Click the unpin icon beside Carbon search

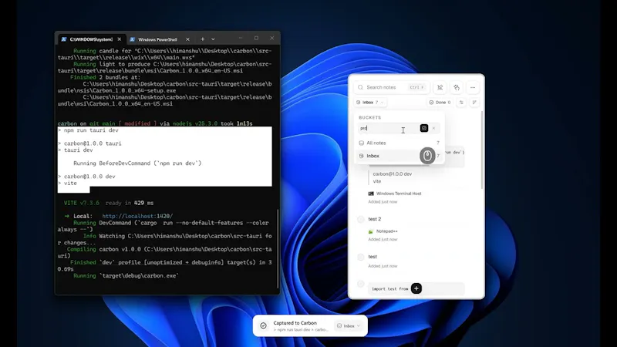point(440,87)
